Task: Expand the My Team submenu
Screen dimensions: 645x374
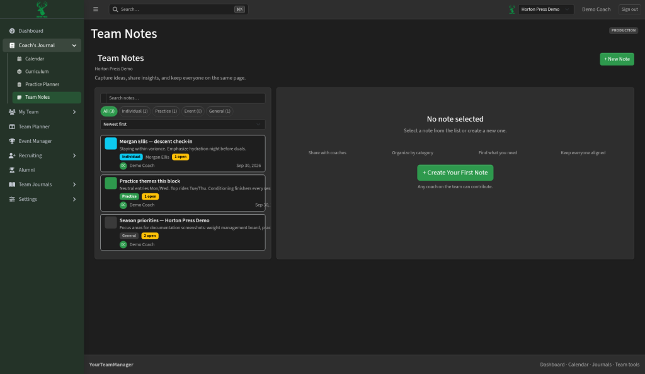Action: click(74, 112)
